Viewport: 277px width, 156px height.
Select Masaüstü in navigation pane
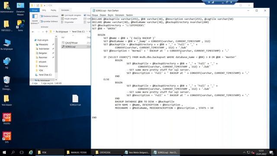[42, 45]
